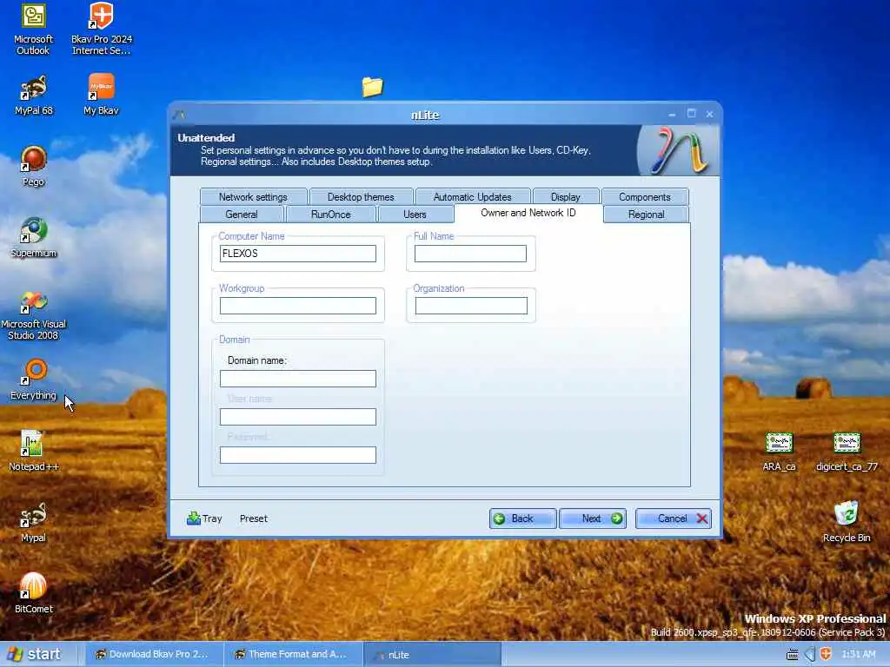Launch Pego desktop shortcut
The width and height of the screenshot is (890, 667).
[34, 166]
